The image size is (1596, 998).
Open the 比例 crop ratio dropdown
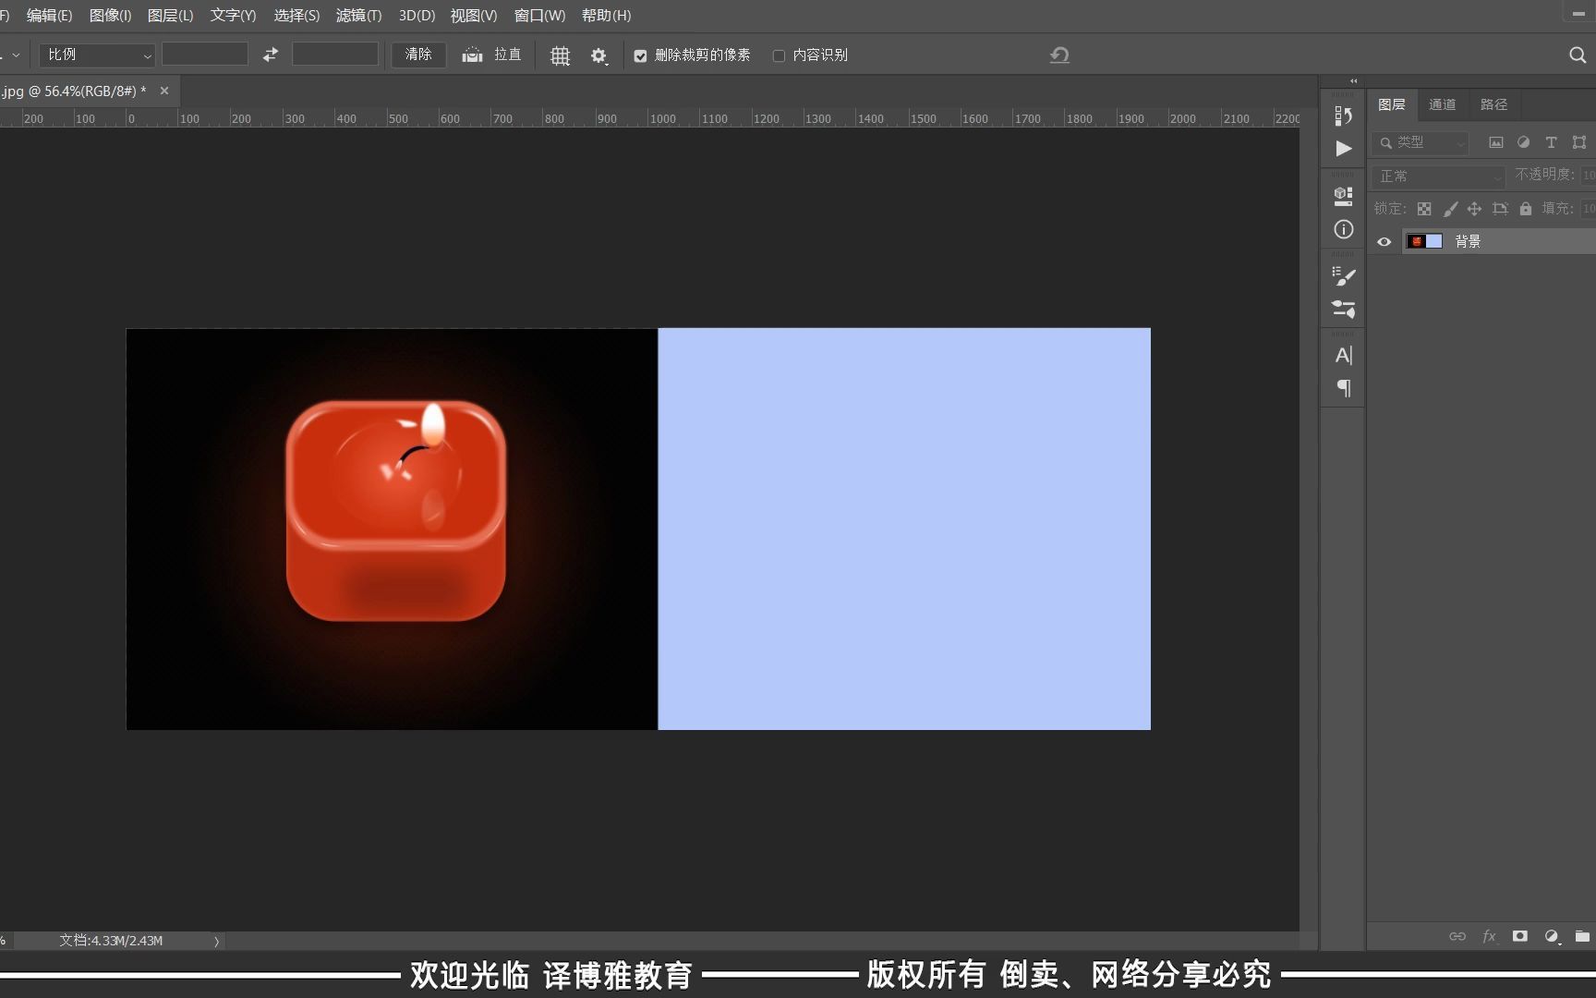point(97,55)
